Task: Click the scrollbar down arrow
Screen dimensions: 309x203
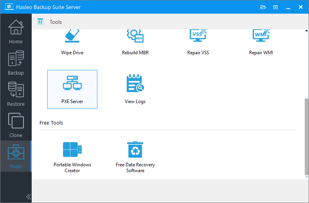Action: (x=306, y=177)
